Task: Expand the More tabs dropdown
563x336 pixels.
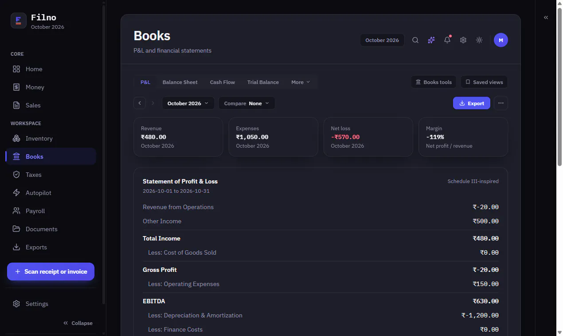Action: click(301, 82)
